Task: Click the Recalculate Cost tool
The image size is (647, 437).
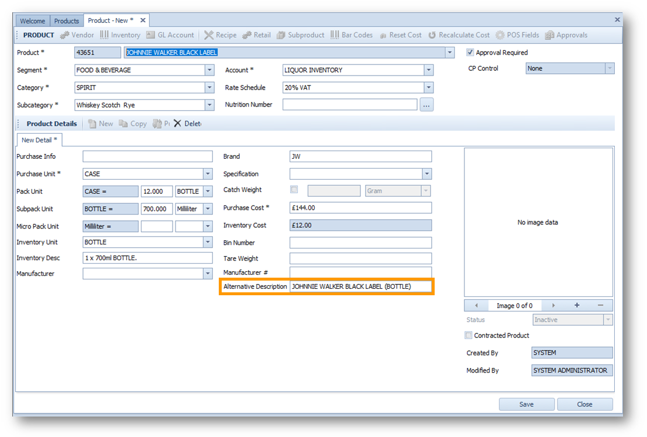Action: click(x=459, y=35)
